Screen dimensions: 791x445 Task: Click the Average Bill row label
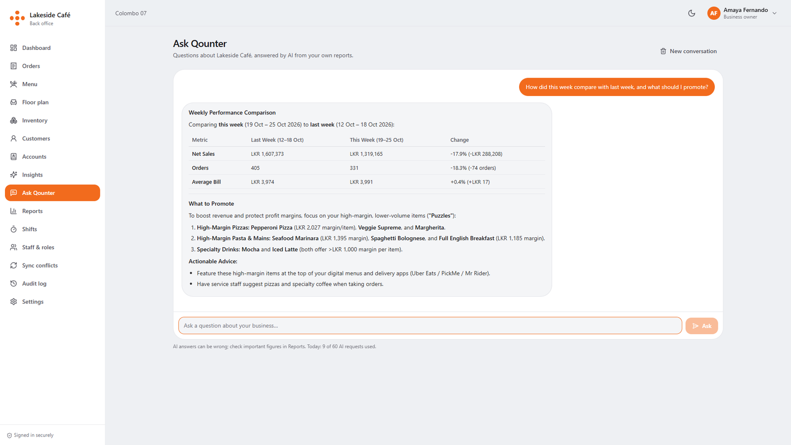click(206, 182)
